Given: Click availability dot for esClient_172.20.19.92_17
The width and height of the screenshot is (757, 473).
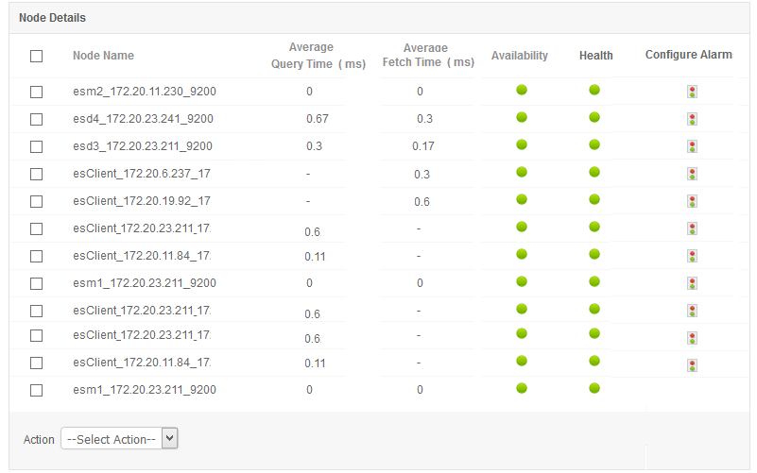Looking at the screenshot, I should coord(522,200).
